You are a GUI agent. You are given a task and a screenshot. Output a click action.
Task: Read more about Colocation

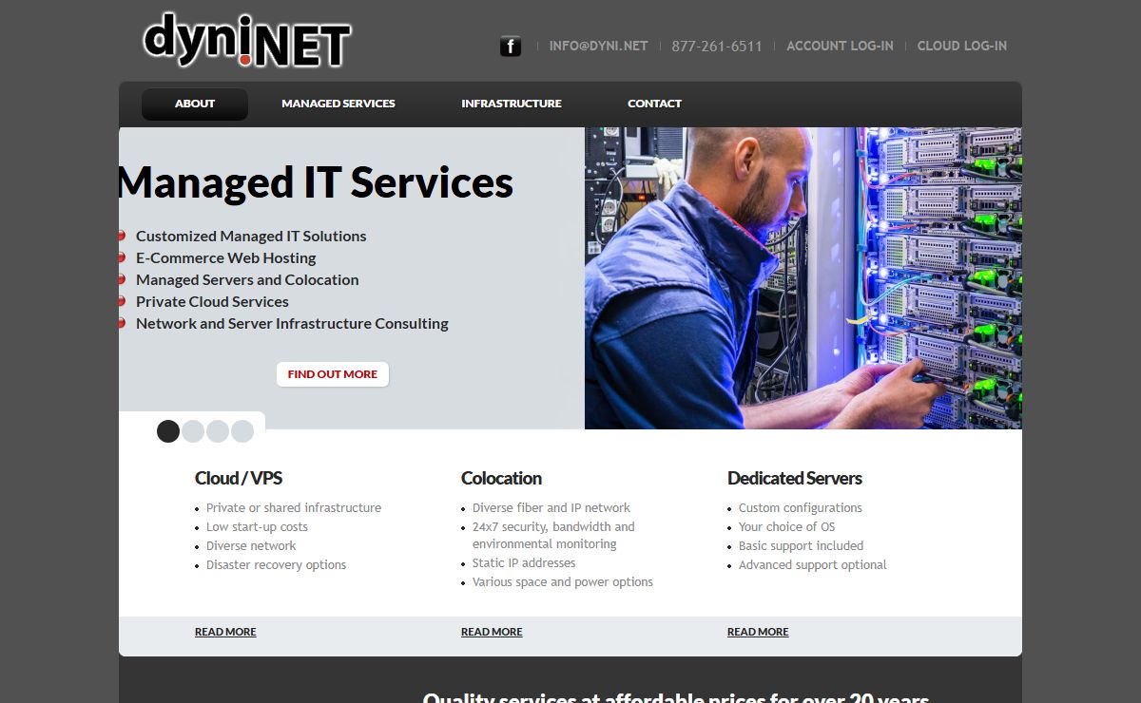tap(492, 632)
